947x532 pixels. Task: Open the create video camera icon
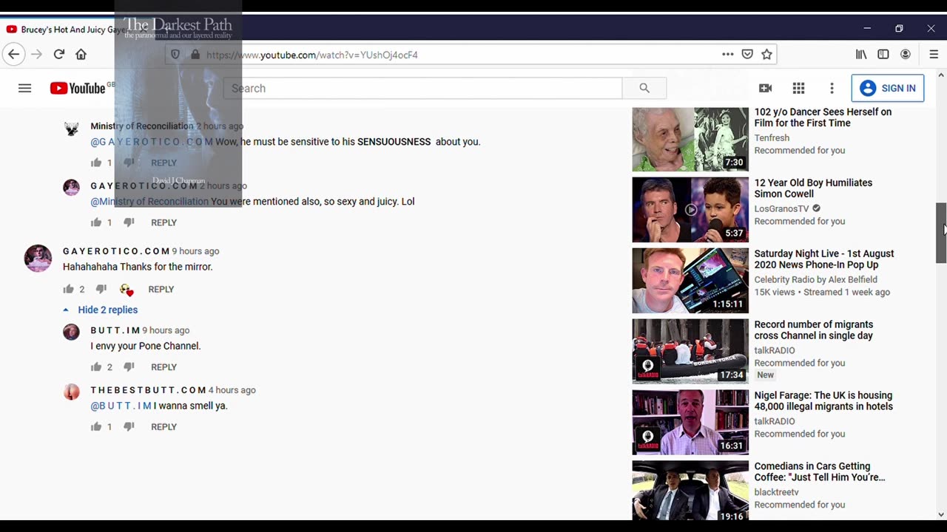coord(765,88)
